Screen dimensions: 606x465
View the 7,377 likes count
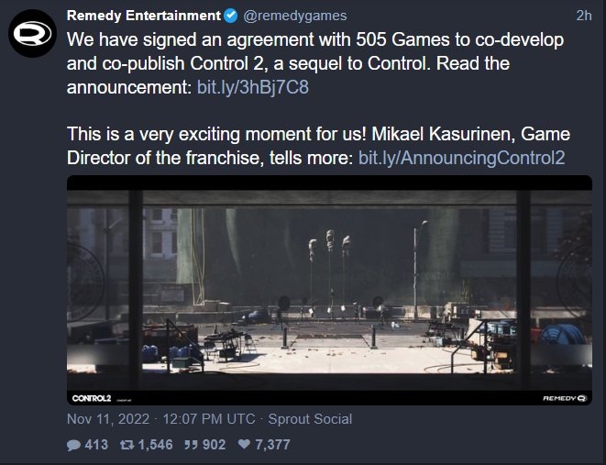(272, 445)
